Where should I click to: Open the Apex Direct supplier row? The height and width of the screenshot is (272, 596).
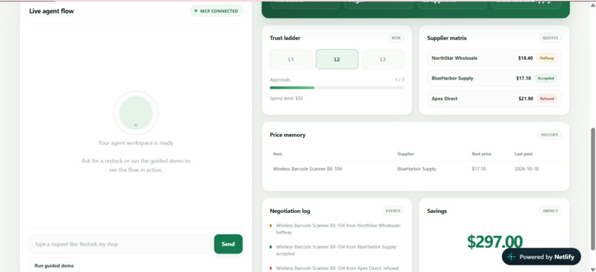pyautogui.click(x=494, y=99)
